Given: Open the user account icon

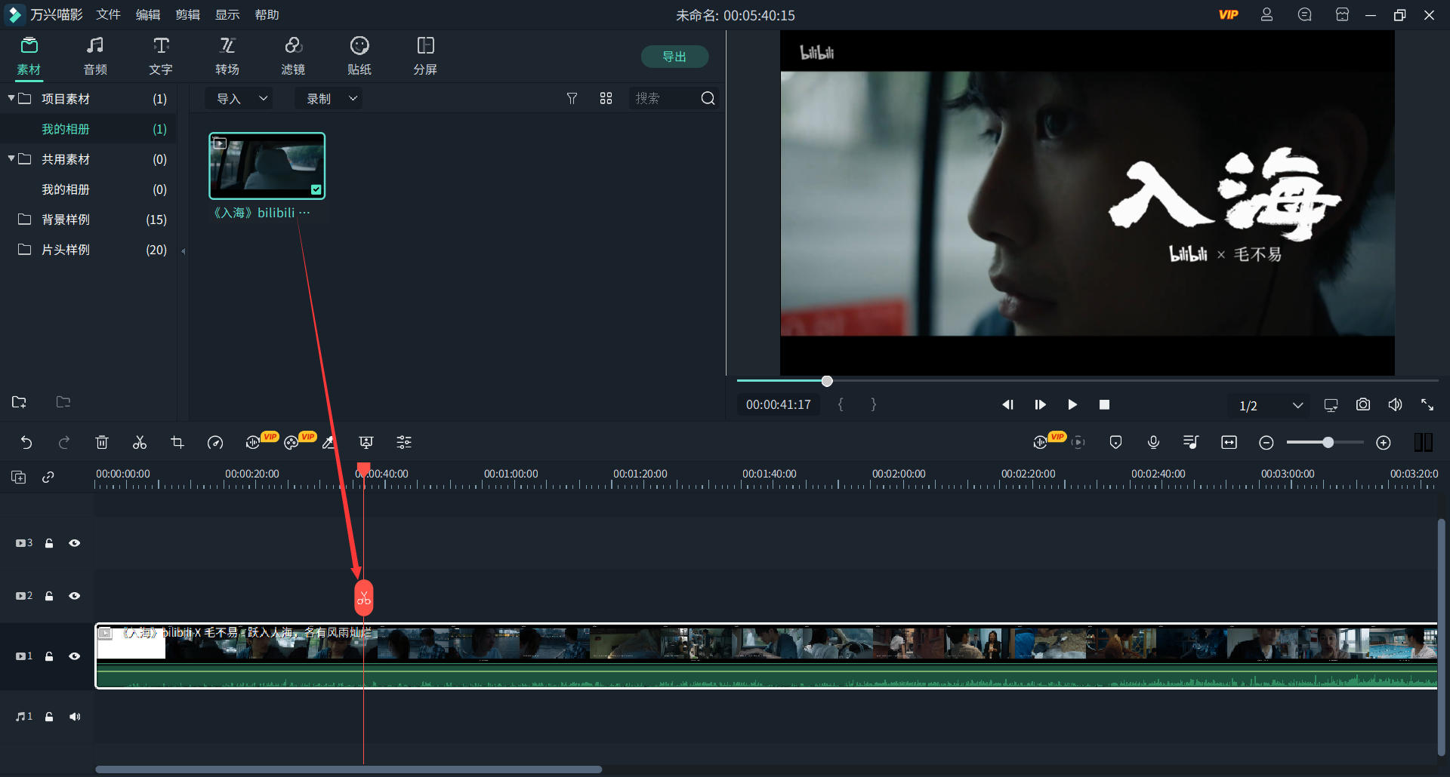Looking at the screenshot, I should [x=1266, y=14].
